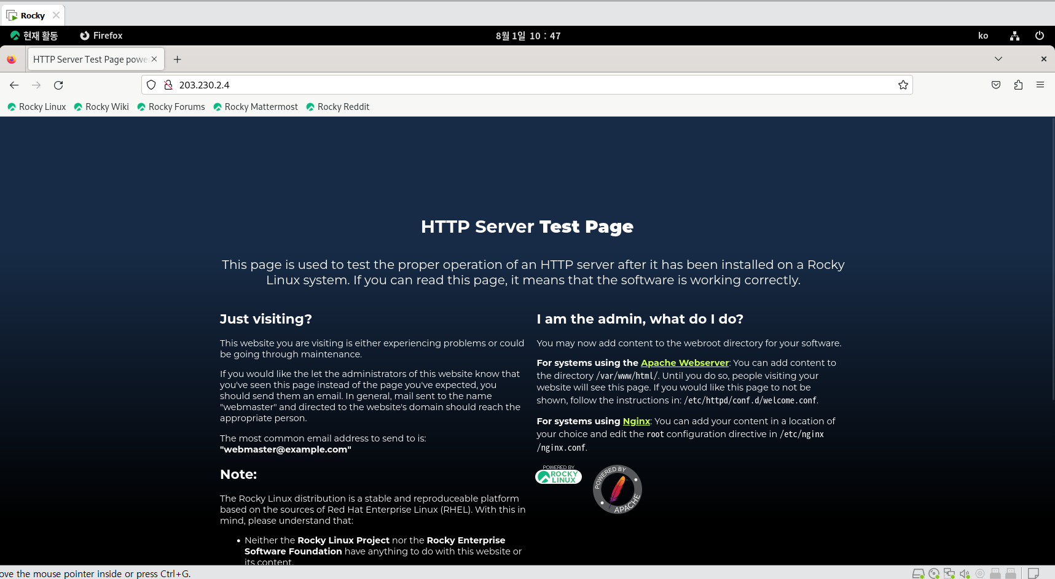Click the second USB device status icon
Image resolution: width=1055 pixels, height=579 pixels.
pos(1011,573)
